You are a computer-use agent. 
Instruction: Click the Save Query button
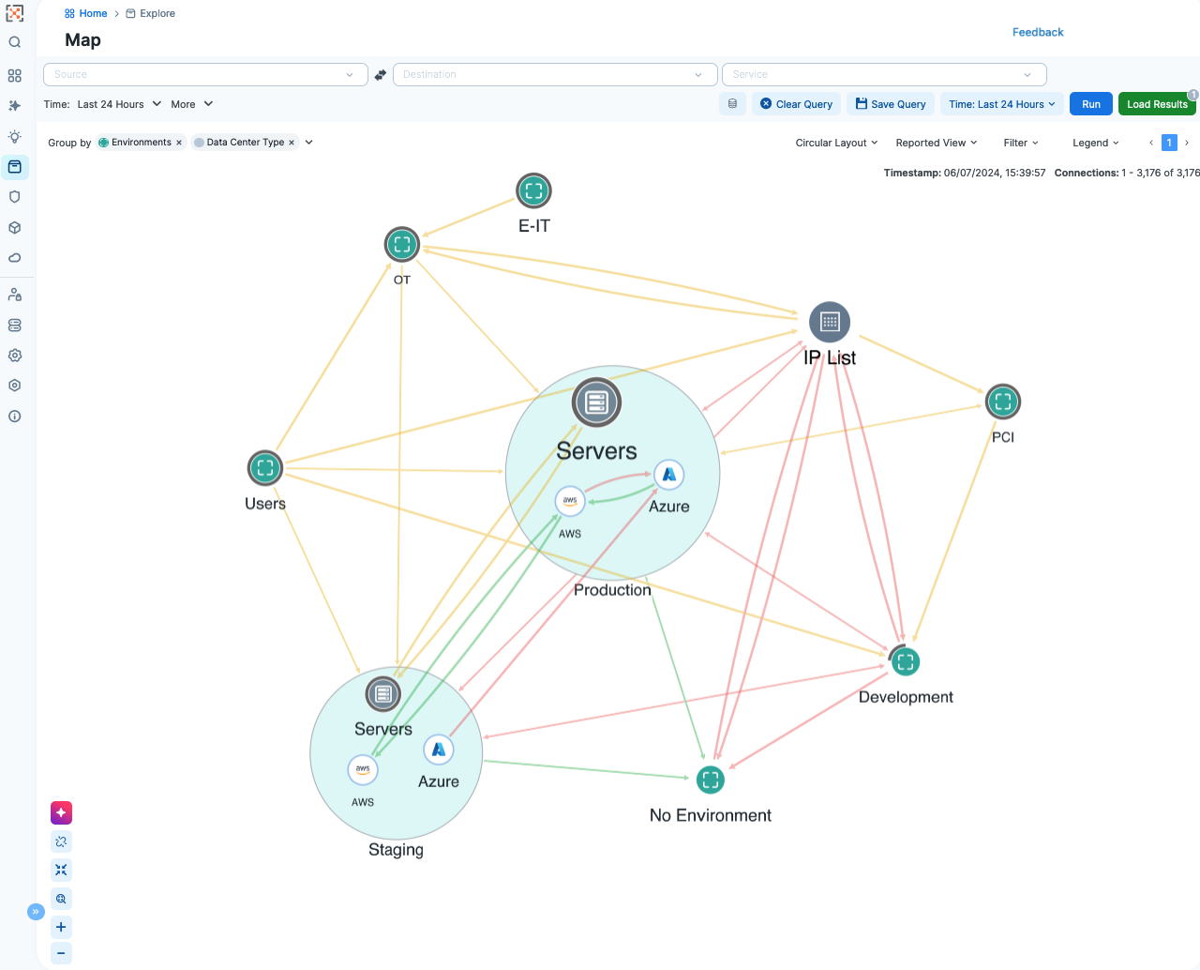(x=891, y=104)
